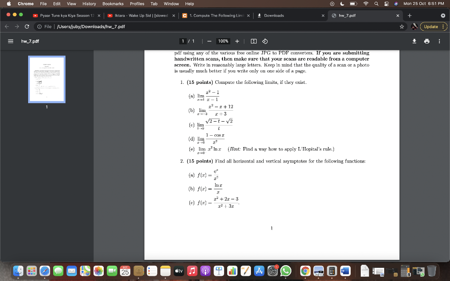Click the zoom out minus button
This screenshot has width=450, height=281.
210,41
